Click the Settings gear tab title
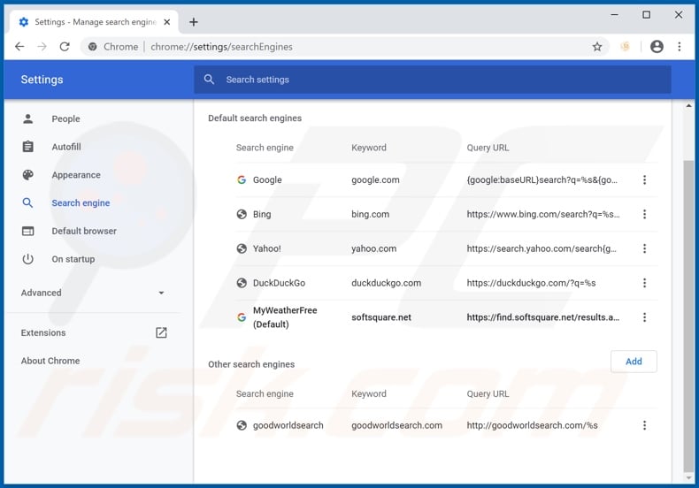 96,22
